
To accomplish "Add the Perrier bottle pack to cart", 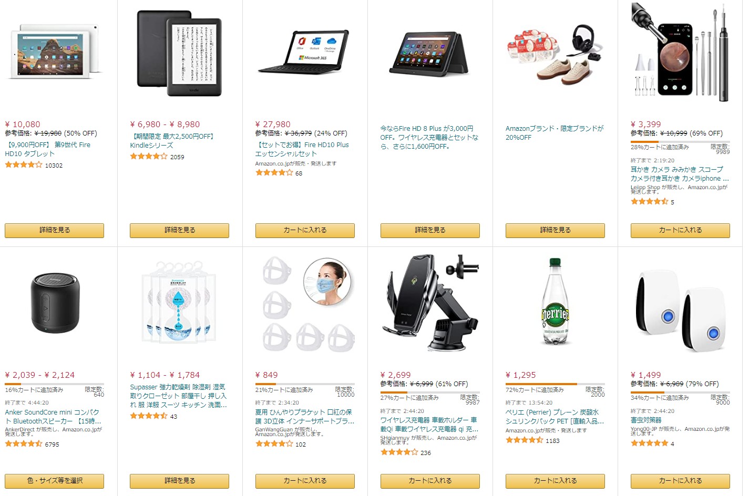I will (x=555, y=481).
